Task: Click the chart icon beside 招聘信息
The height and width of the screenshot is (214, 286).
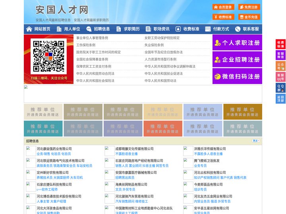Action: pyautogui.click(x=89, y=29)
